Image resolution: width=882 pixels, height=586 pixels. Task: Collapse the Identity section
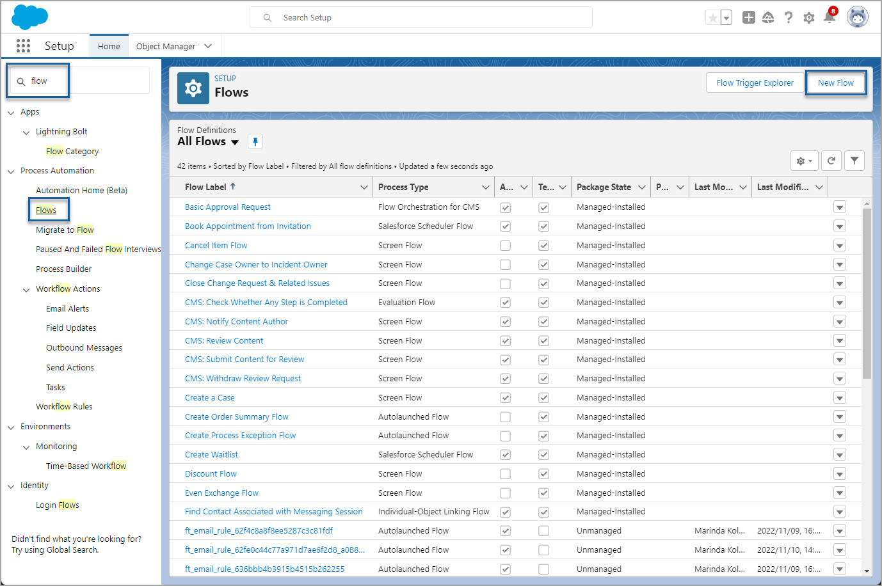pyautogui.click(x=11, y=486)
